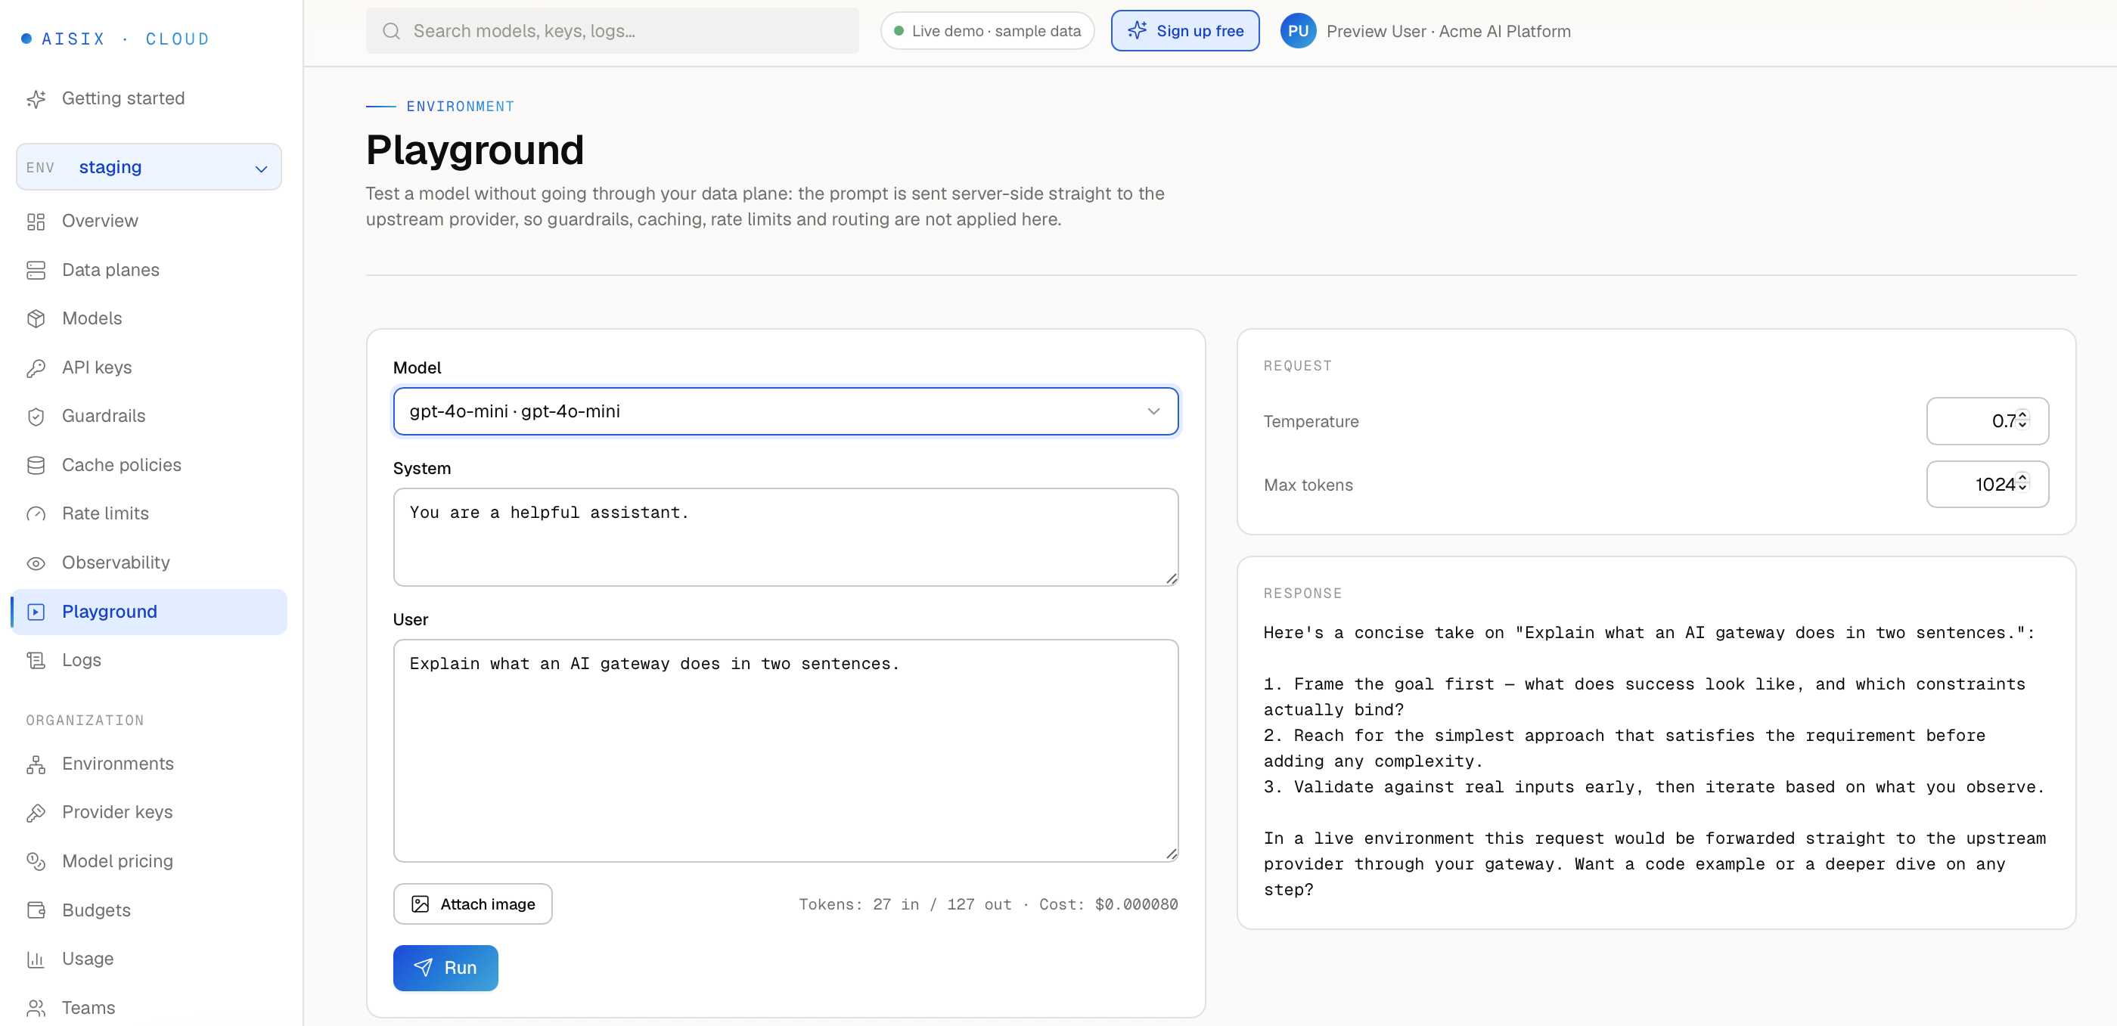
Task: Open Cache policies page
Action: click(149, 465)
